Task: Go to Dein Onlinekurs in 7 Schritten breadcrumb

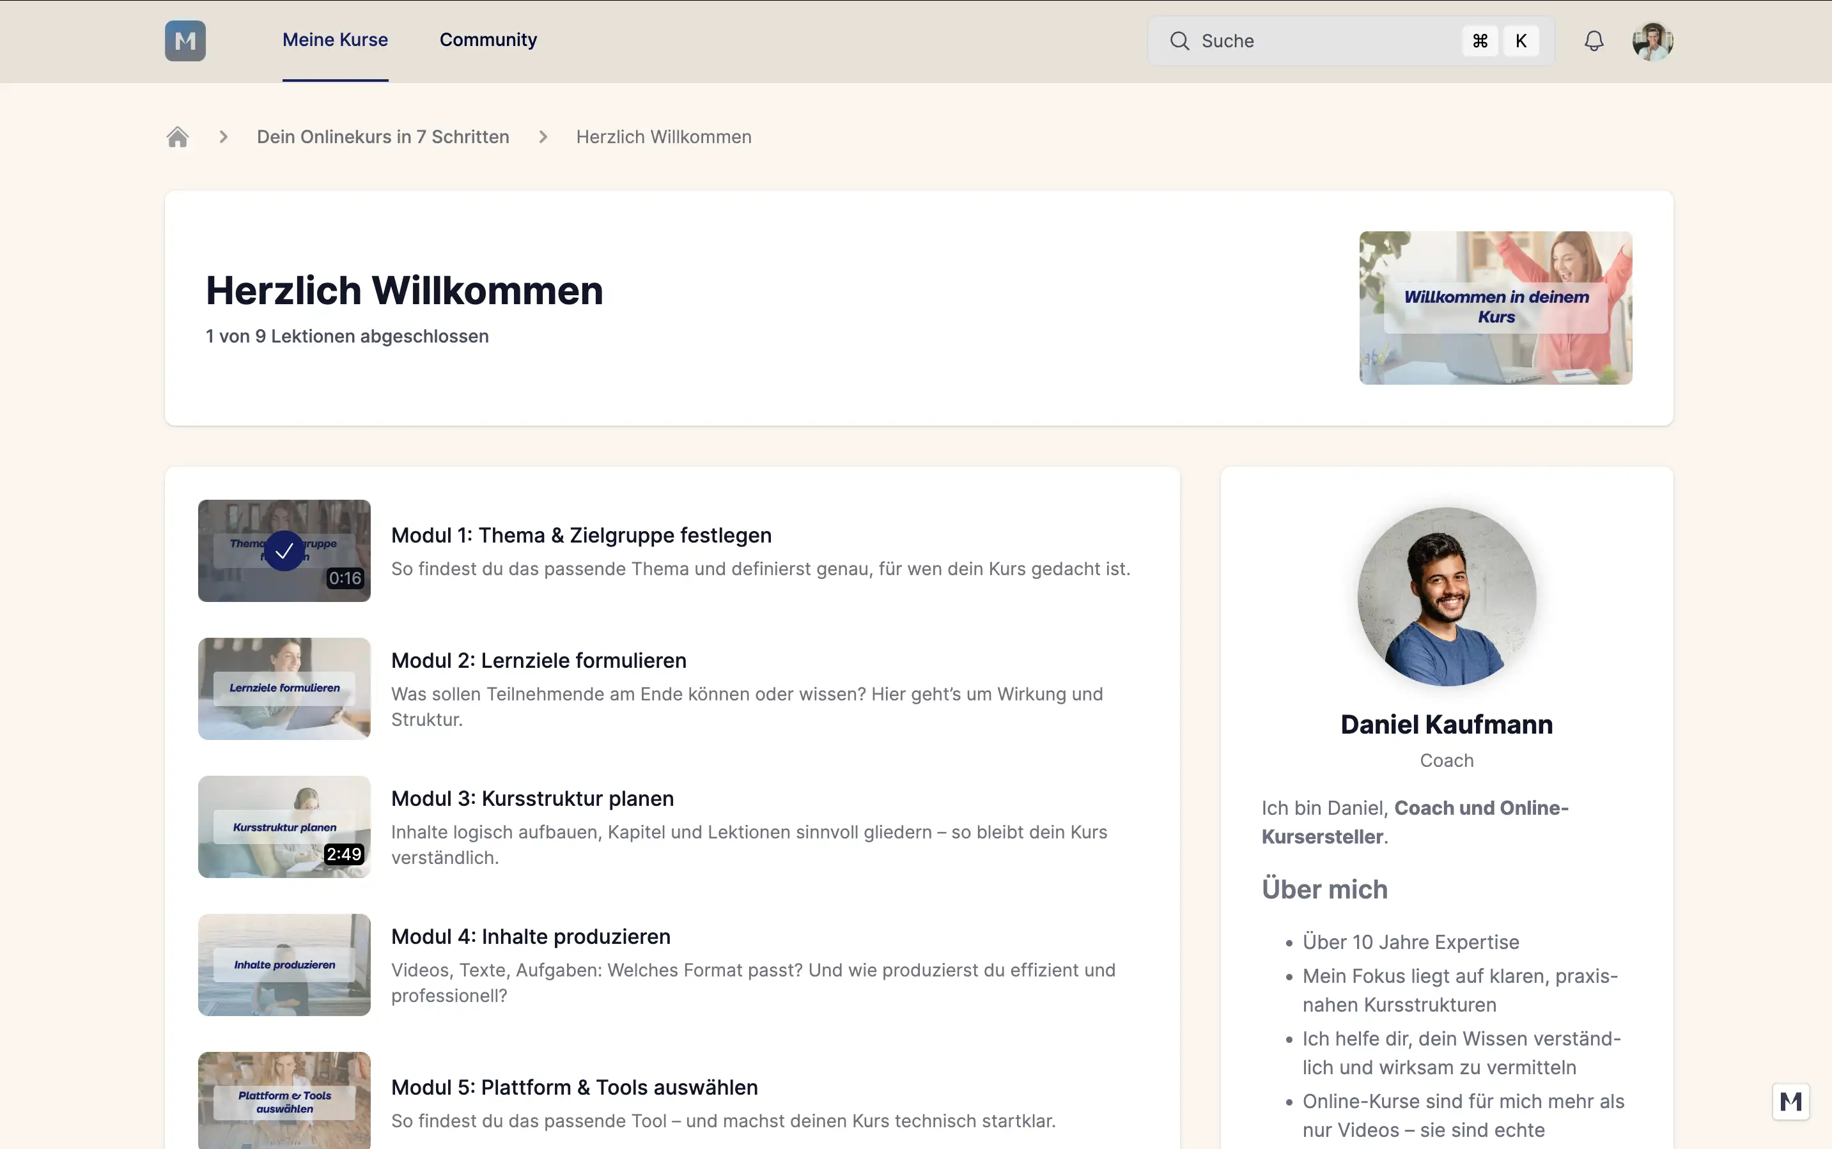Action: pyautogui.click(x=382, y=137)
